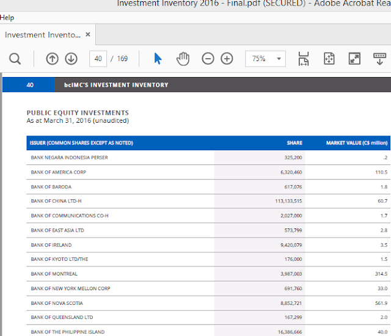Click share count 16,386,666

[290, 332]
